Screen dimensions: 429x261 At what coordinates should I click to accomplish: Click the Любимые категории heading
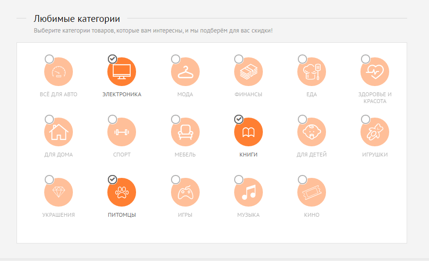[x=77, y=18]
